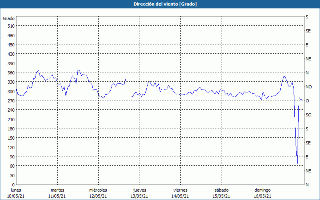Select the "martes" day label
Screen dimensions: 320x200
(x=57, y=190)
